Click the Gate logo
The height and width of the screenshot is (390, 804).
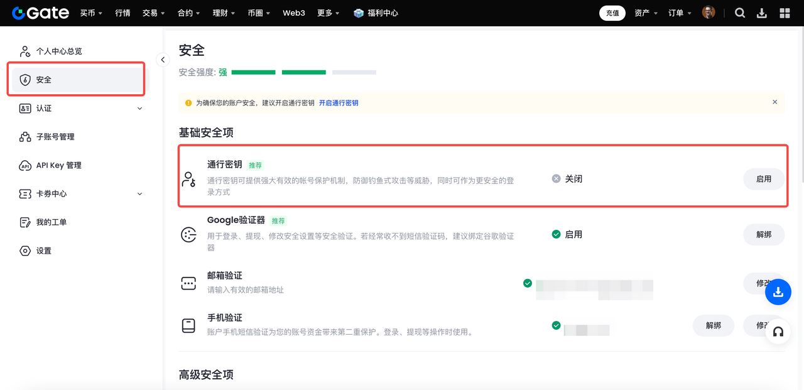pyautogui.click(x=39, y=13)
